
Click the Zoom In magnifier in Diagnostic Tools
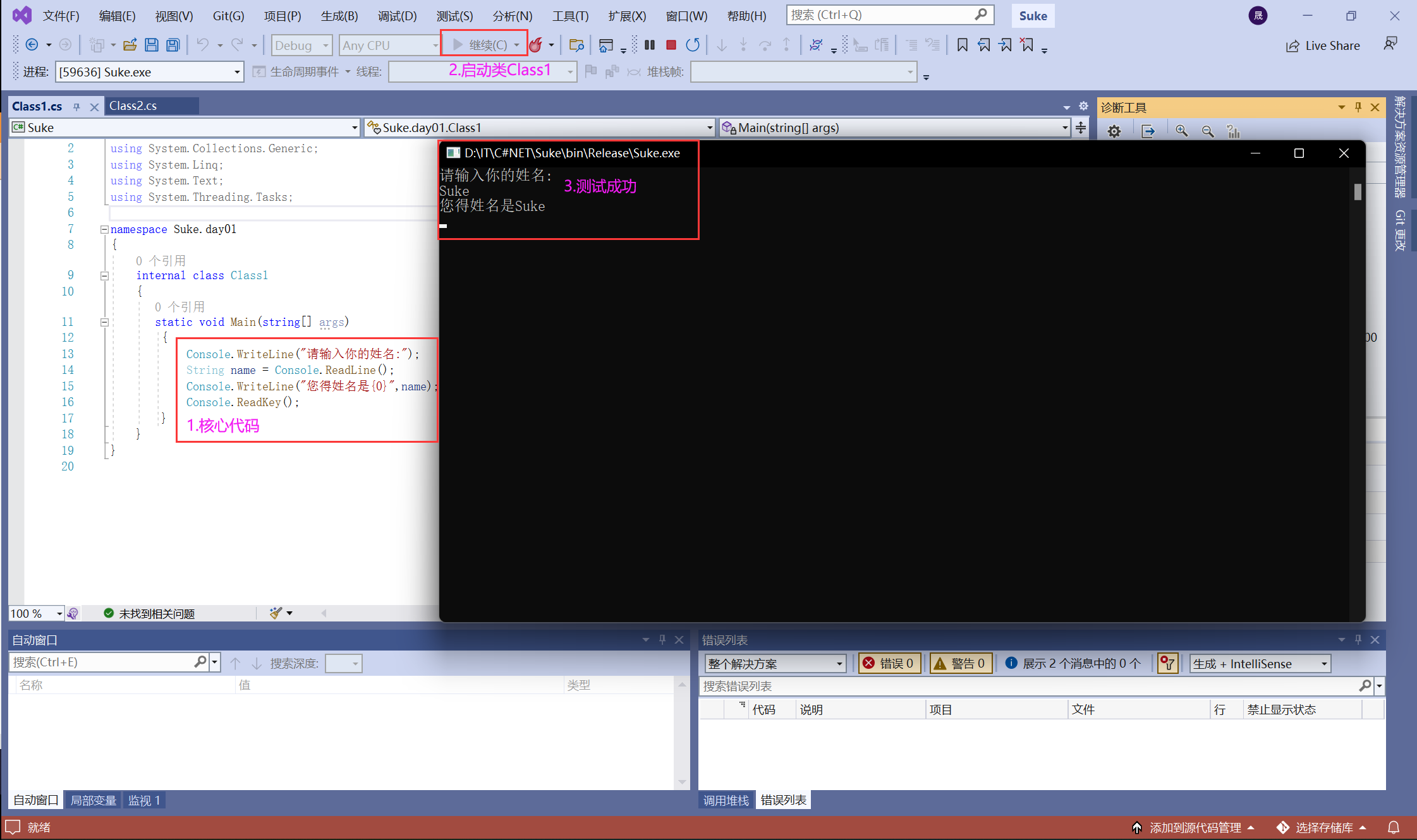tap(1181, 131)
